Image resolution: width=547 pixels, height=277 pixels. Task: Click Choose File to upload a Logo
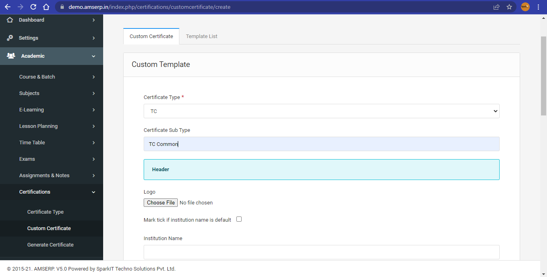click(x=161, y=202)
